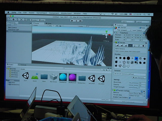Open the Window menu

(x=77, y=13)
